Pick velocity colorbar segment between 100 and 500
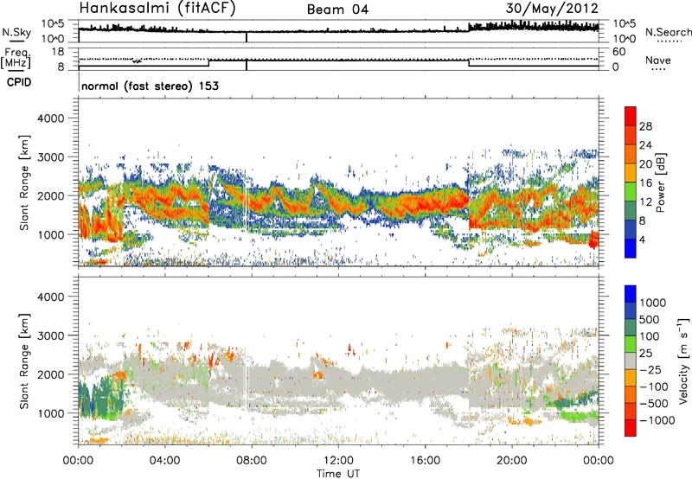The image size is (692, 479). pyautogui.click(x=631, y=328)
